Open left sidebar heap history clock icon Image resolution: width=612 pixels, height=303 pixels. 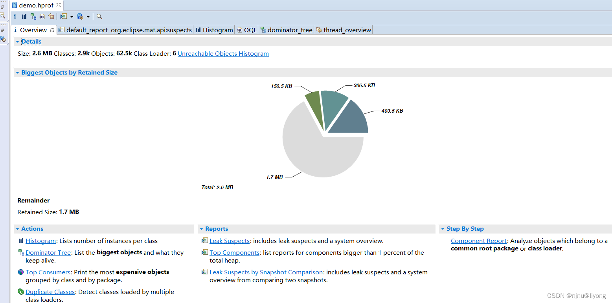[x=3, y=38]
